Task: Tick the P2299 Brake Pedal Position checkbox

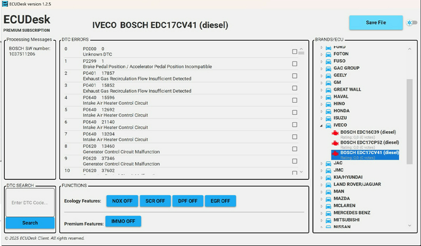Action: (295, 64)
